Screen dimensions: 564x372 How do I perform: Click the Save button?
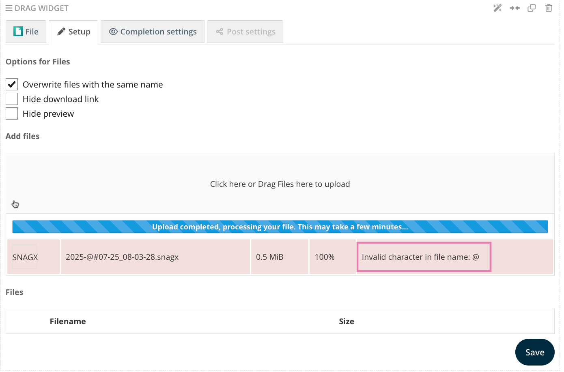(x=535, y=352)
